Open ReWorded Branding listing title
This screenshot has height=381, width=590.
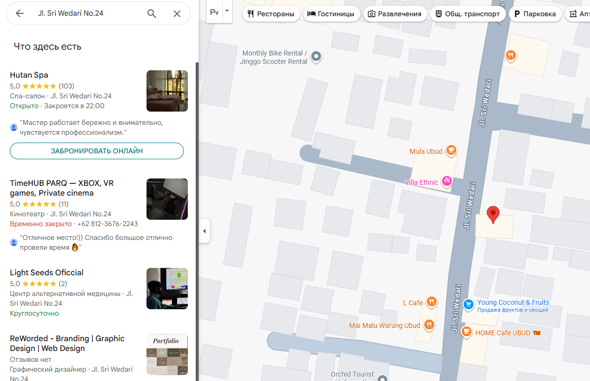[x=67, y=343]
